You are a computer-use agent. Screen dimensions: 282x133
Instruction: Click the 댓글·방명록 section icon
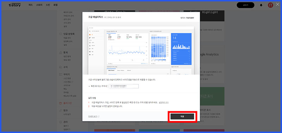pos(61,34)
